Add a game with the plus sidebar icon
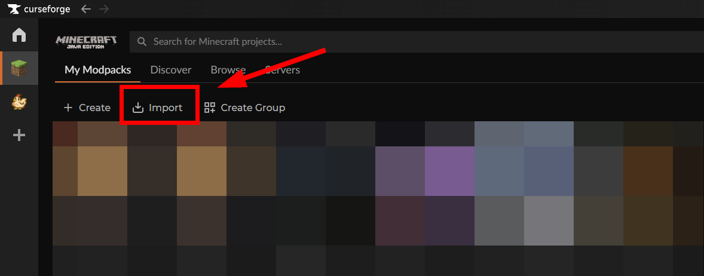Viewport: 704px width, 276px height. (x=19, y=135)
